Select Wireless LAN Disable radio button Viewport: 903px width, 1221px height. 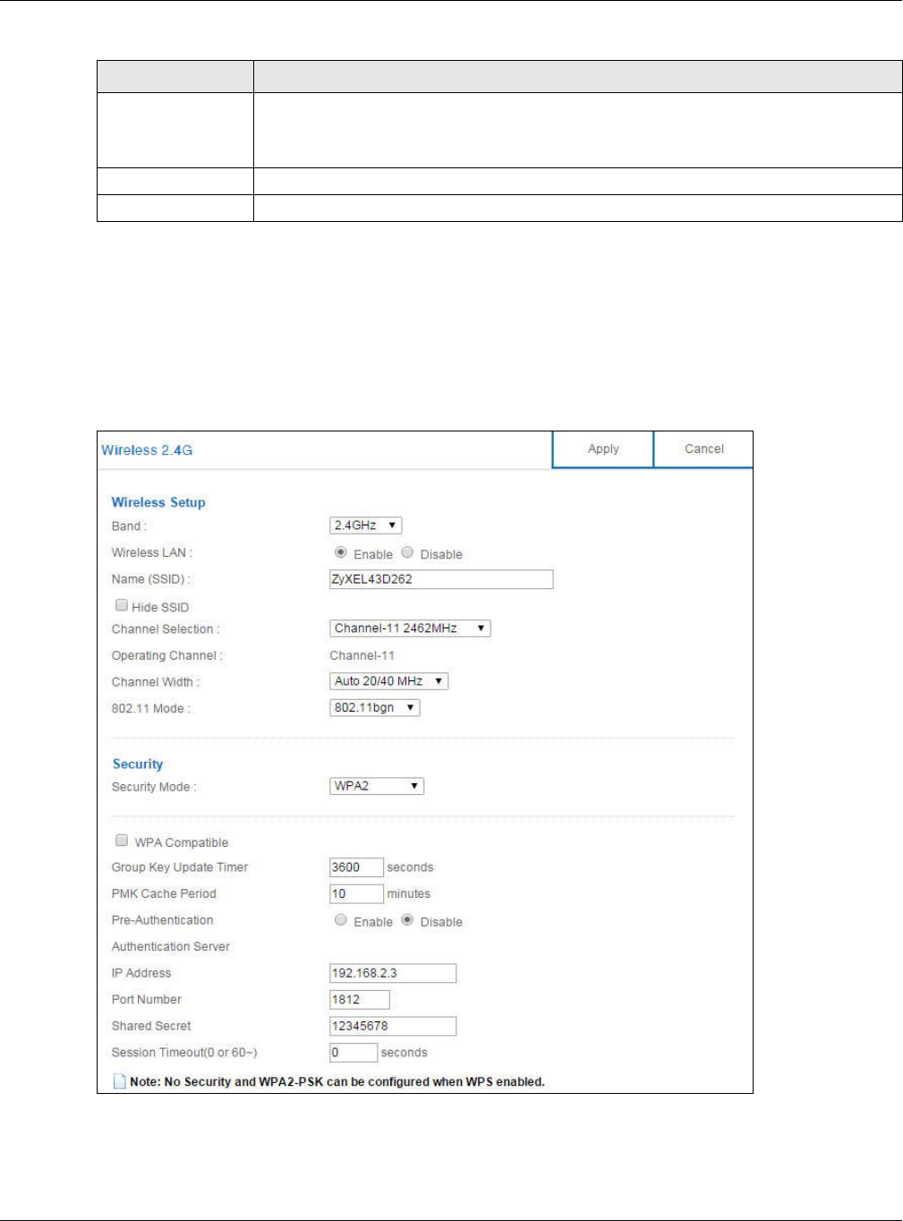pyautogui.click(x=407, y=553)
